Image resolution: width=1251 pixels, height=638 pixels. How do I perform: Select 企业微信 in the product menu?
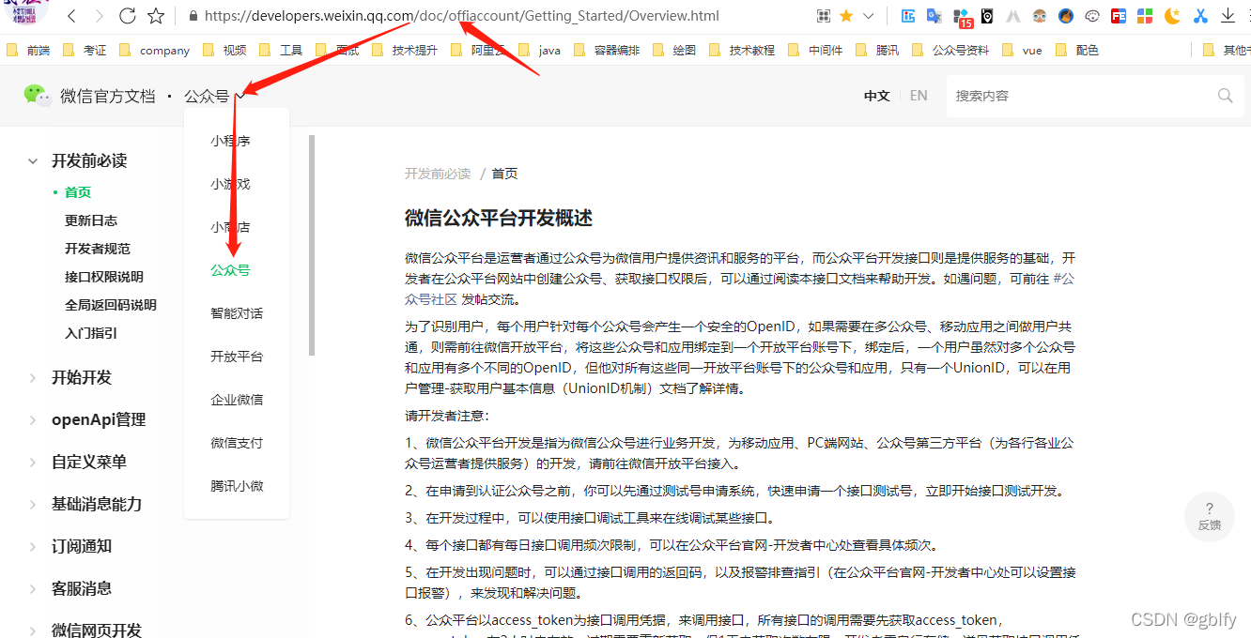point(237,400)
